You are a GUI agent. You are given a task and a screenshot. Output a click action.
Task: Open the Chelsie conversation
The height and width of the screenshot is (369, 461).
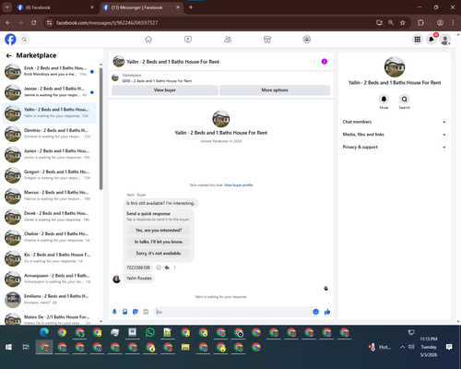pyautogui.click(x=50, y=237)
